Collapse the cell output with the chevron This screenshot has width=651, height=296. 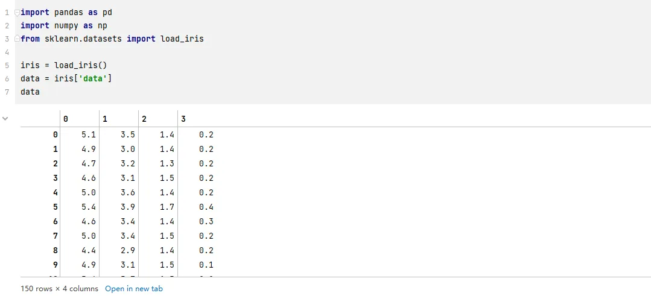pos(5,119)
